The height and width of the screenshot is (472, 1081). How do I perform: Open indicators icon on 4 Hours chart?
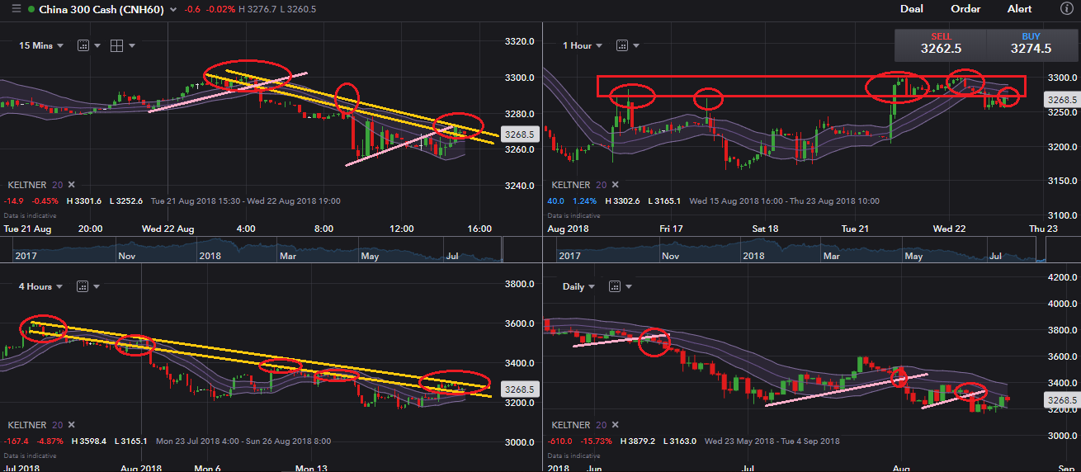point(83,286)
